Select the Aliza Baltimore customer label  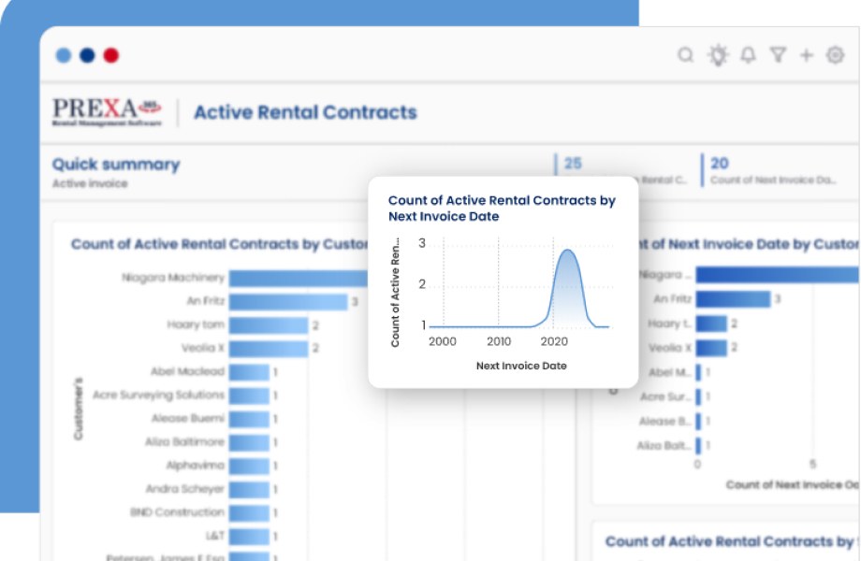tap(184, 441)
